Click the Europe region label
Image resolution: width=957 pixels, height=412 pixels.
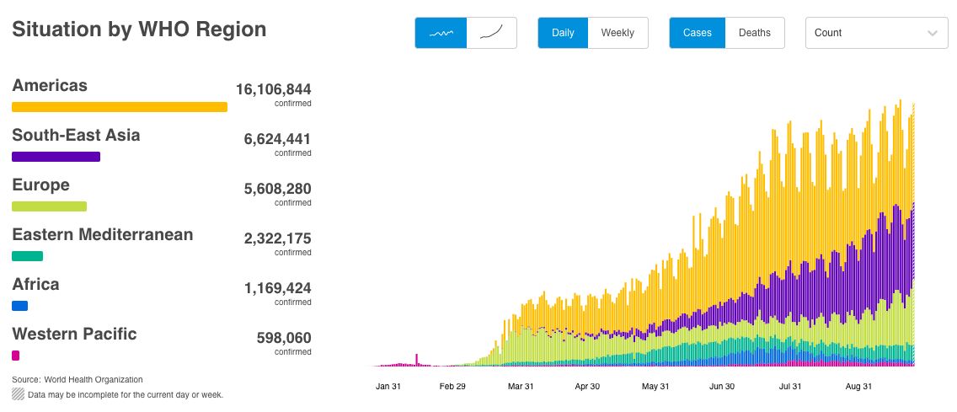pos(41,185)
